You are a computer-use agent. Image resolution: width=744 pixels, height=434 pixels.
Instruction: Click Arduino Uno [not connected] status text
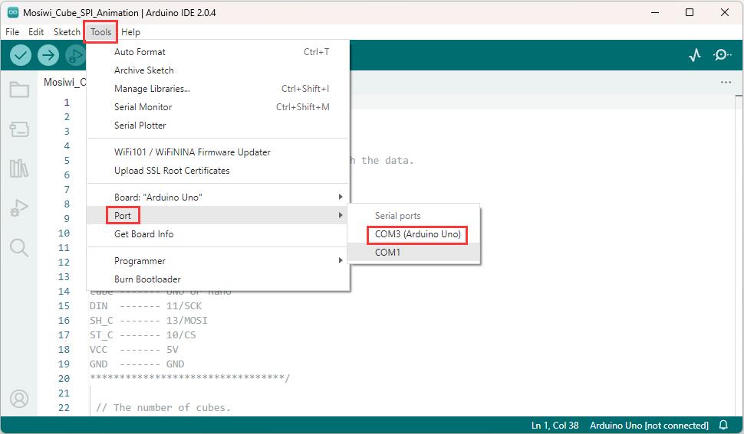pos(649,425)
